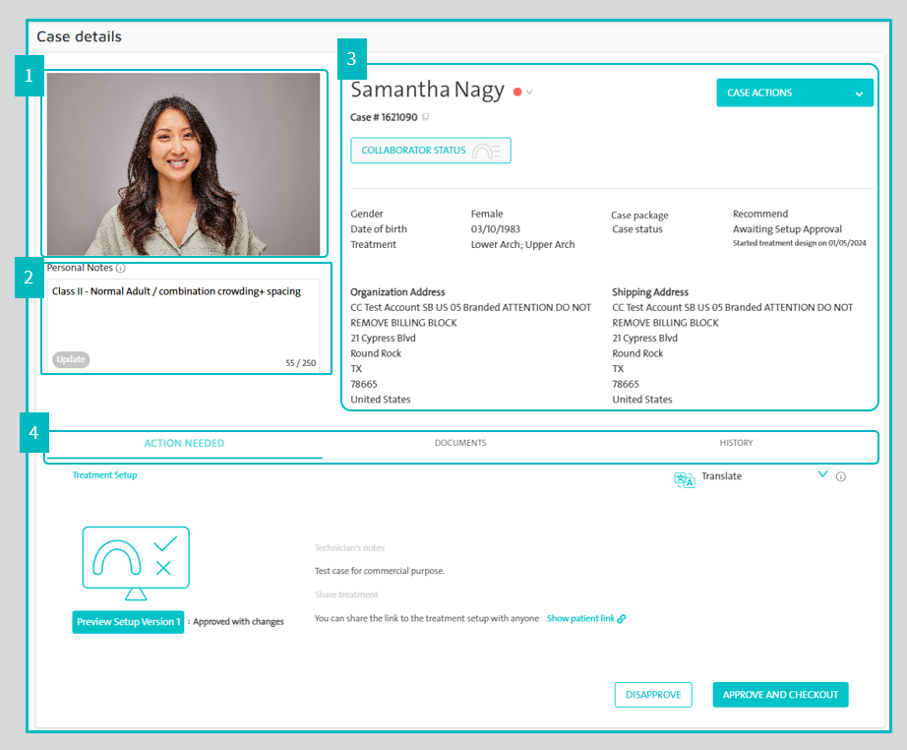Expand the Translate dropdown chevron
The image size is (907, 750).
(x=822, y=474)
